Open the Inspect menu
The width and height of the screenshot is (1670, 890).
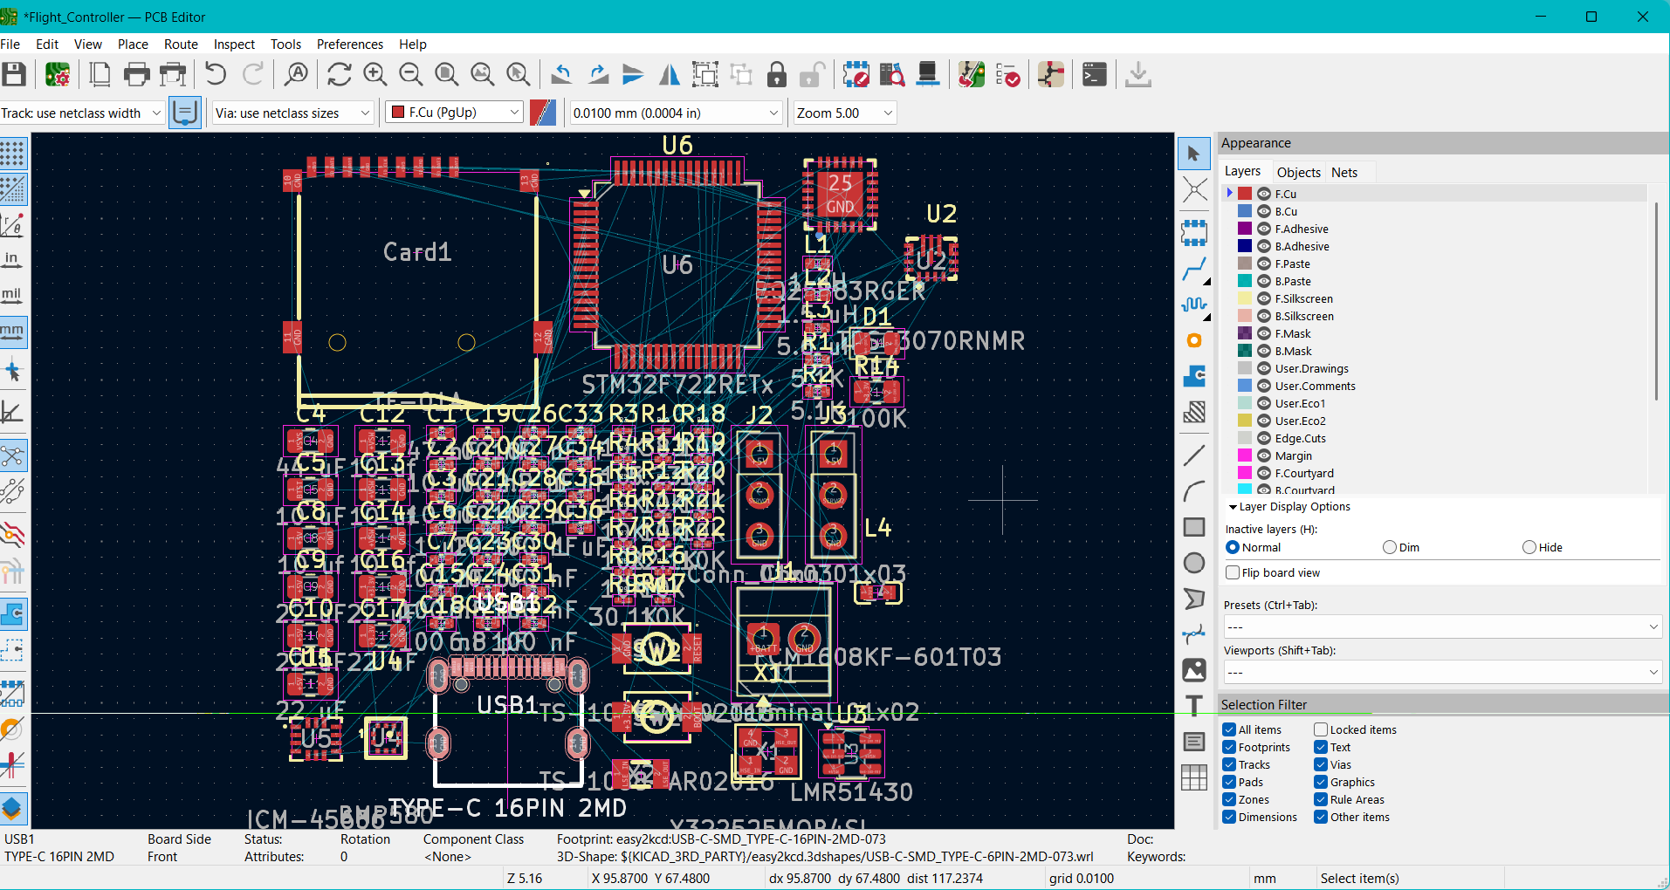234,44
